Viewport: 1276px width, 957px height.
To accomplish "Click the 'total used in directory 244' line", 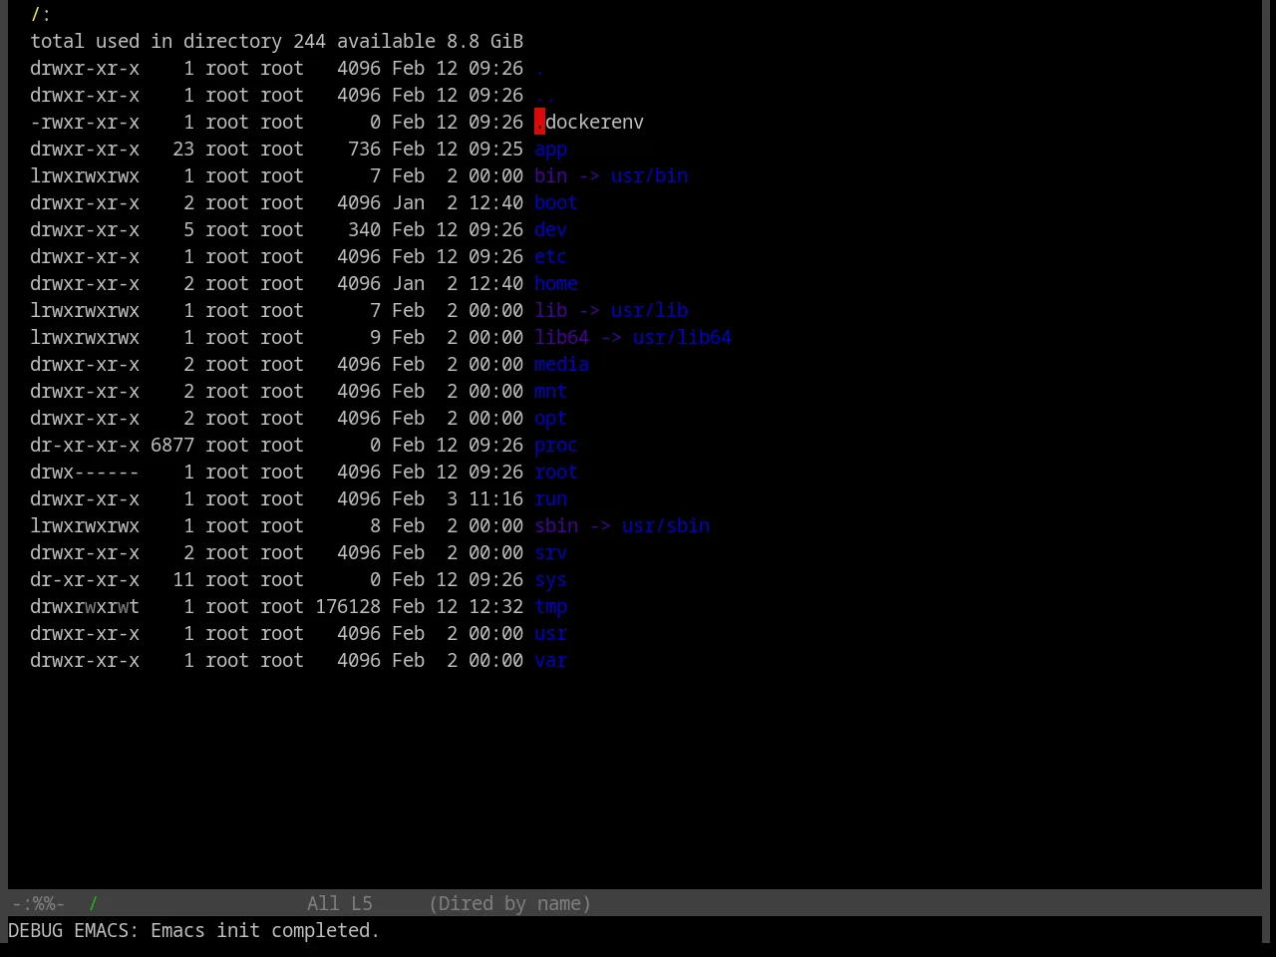I will click(x=277, y=41).
